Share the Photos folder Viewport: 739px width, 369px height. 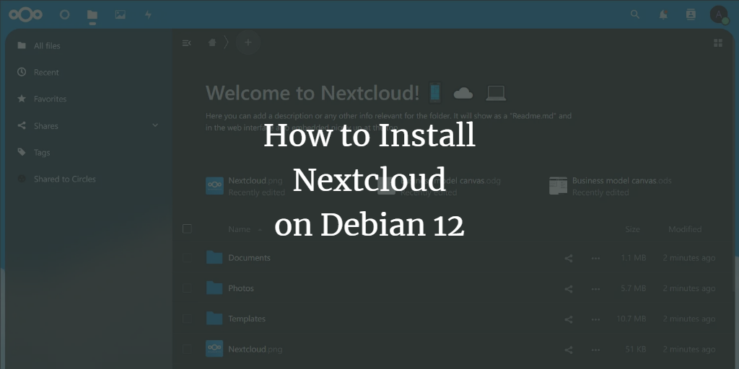[x=569, y=288]
